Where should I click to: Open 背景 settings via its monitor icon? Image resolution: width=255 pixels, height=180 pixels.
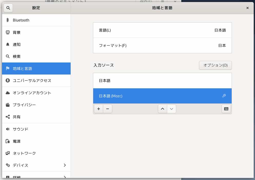[7, 32]
